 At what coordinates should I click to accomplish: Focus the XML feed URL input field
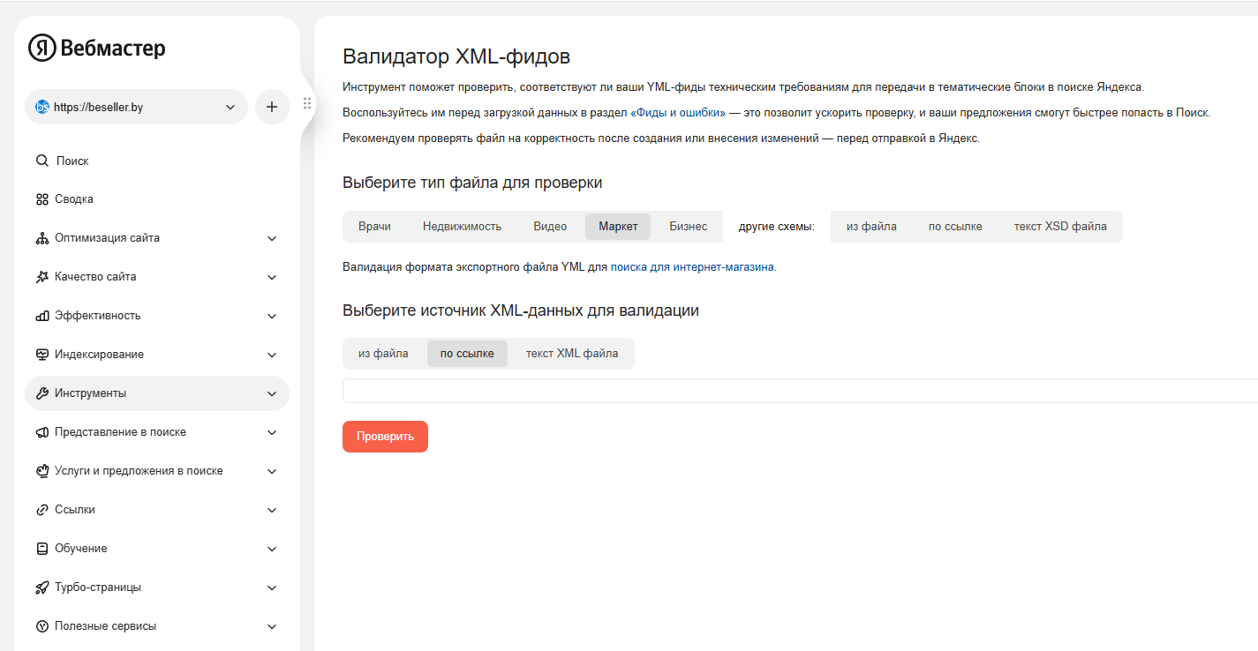(800, 391)
